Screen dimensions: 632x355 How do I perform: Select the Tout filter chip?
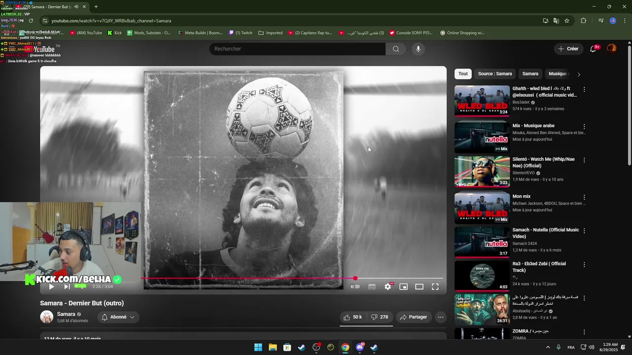coord(463,74)
